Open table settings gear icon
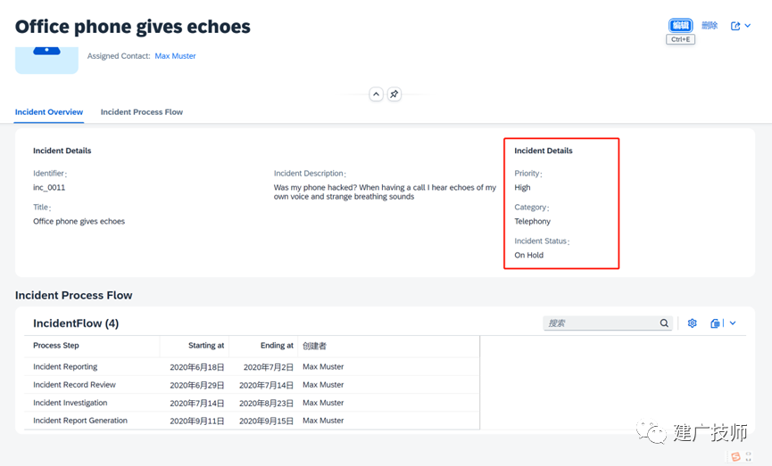Viewport: 772px width, 466px height. pyautogui.click(x=693, y=323)
